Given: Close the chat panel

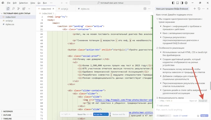Looking at the screenshot, I should click(208, 9).
